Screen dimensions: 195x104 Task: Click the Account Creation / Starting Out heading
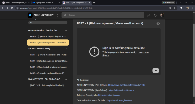pyautogui.click(x=43, y=30)
